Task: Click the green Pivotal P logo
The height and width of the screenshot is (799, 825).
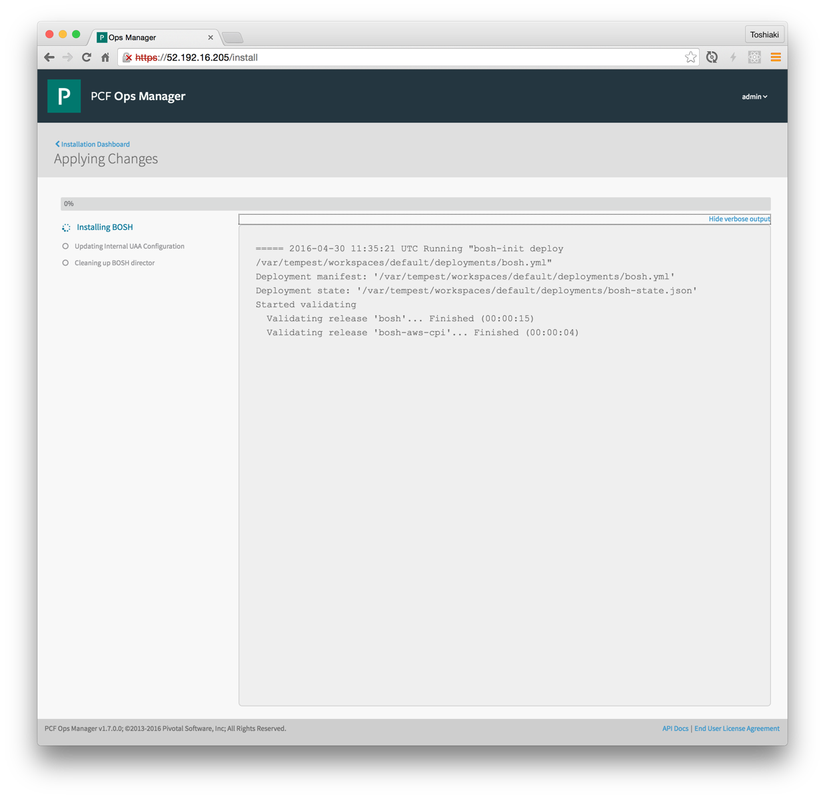Action: click(x=64, y=96)
